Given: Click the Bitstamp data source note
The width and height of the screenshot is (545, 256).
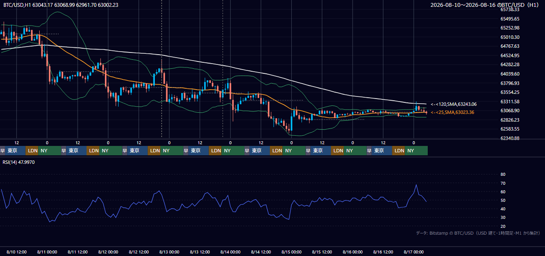Looking at the screenshot, I should pyautogui.click(x=478, y=233).
